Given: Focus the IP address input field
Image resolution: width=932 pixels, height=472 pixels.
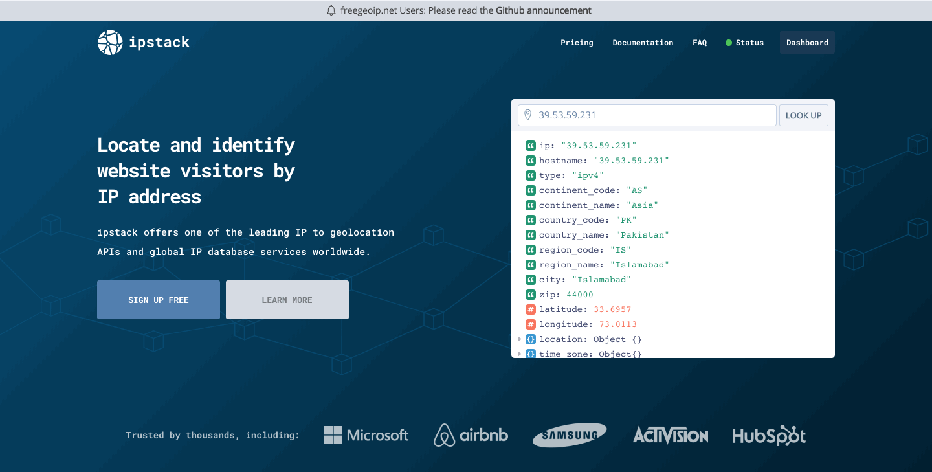Looking at the screenshot, I should [647, 115].
